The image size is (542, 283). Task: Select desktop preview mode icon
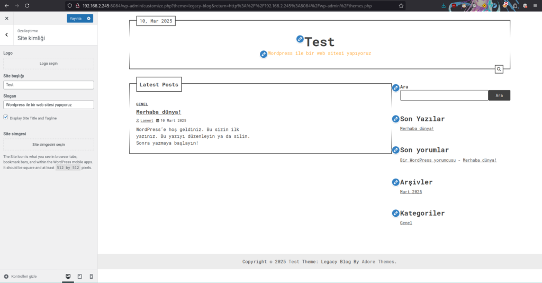(x=68, y=277)
